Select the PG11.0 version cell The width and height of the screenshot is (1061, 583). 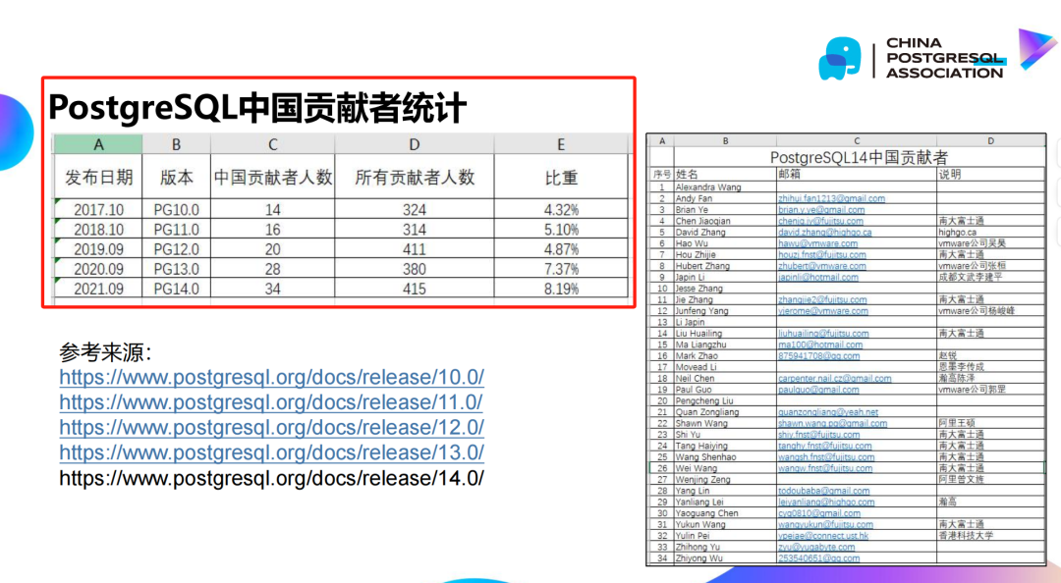(177, 230)
